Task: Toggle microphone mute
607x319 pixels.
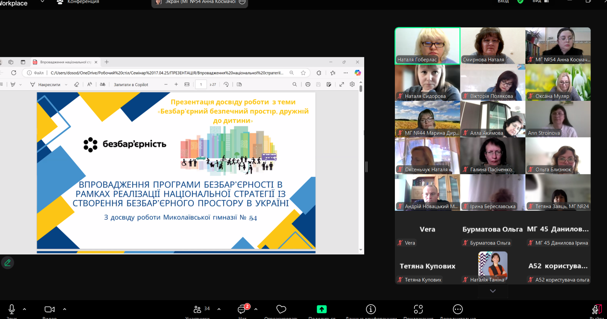Action: coord(12,309)
